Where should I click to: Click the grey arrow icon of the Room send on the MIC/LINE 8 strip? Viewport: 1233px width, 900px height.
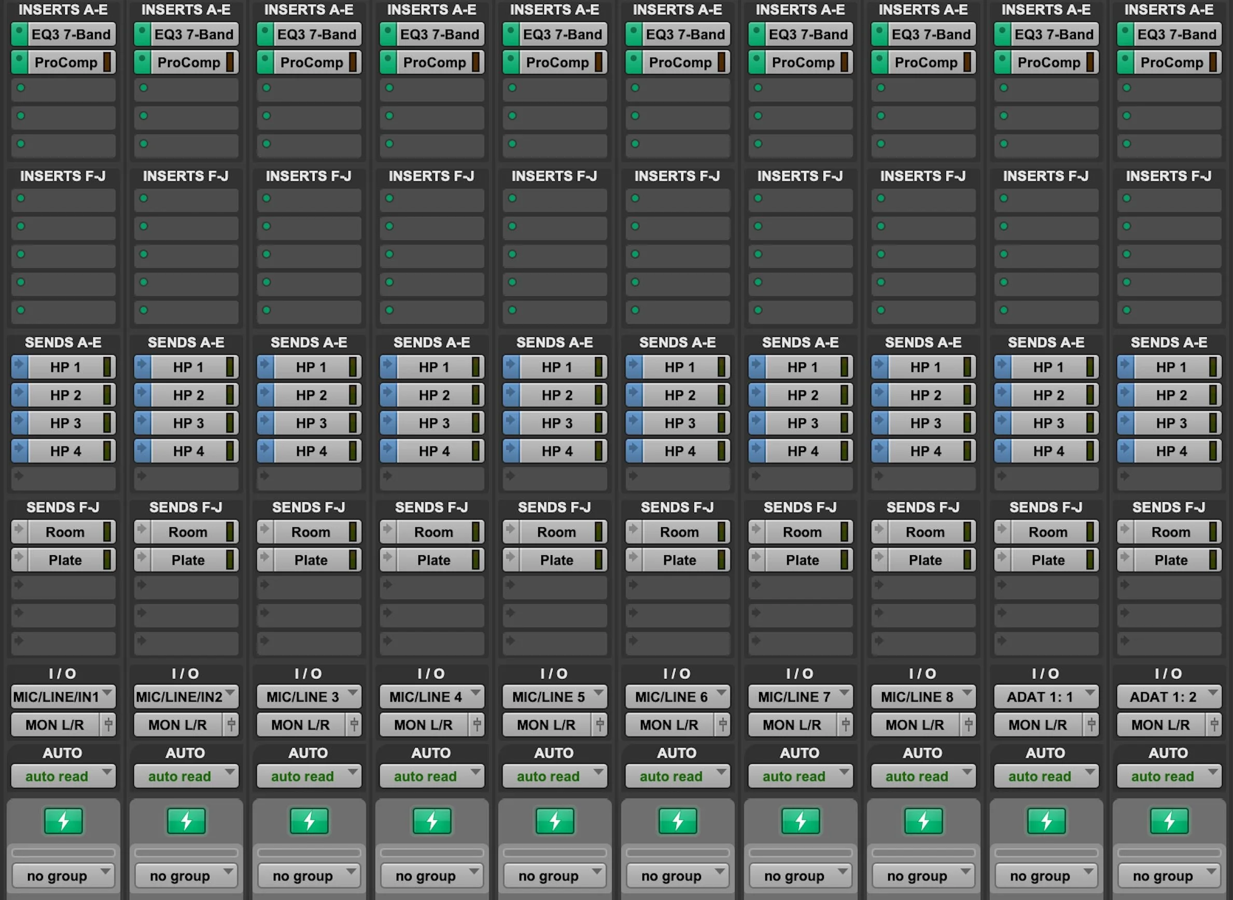coord(879,531)
